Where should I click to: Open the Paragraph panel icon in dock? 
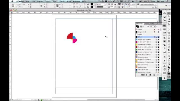tap(165, 61)
